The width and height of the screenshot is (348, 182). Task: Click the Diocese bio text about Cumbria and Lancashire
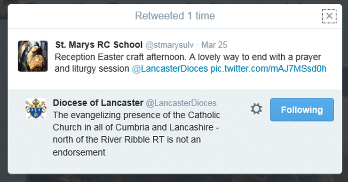pos(136,133)
